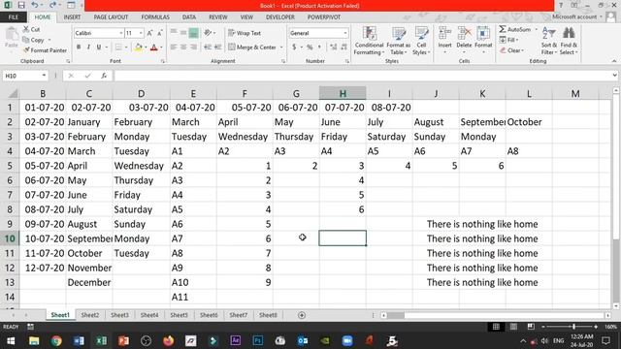Click the AutoSum button
The width and height of the screenshot is (621, 349).
[515, 29]
